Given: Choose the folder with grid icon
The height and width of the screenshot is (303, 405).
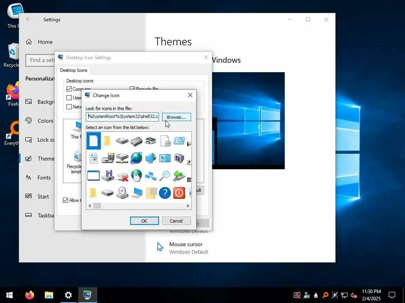Looking at the screenshot, I should pos(151,193).
